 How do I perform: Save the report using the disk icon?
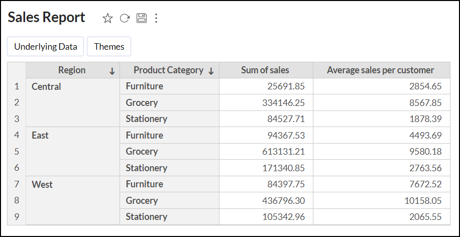(x=141, y=19)
